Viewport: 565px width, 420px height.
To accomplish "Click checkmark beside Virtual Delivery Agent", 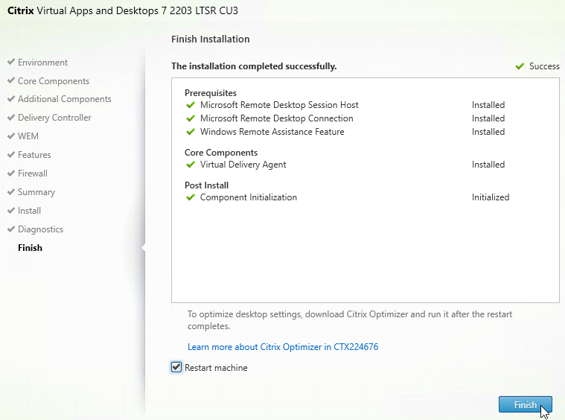I will tap(191, 165).
